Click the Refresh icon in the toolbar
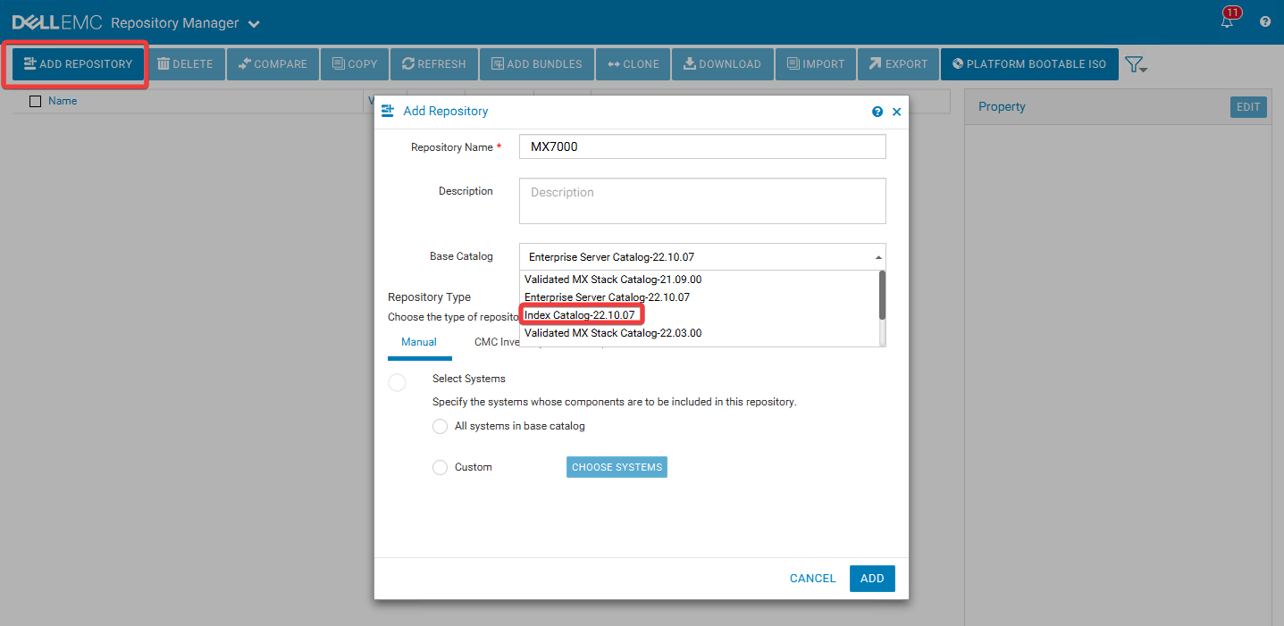This screenshot has height=626, width=1284. [x=409, y=63]
